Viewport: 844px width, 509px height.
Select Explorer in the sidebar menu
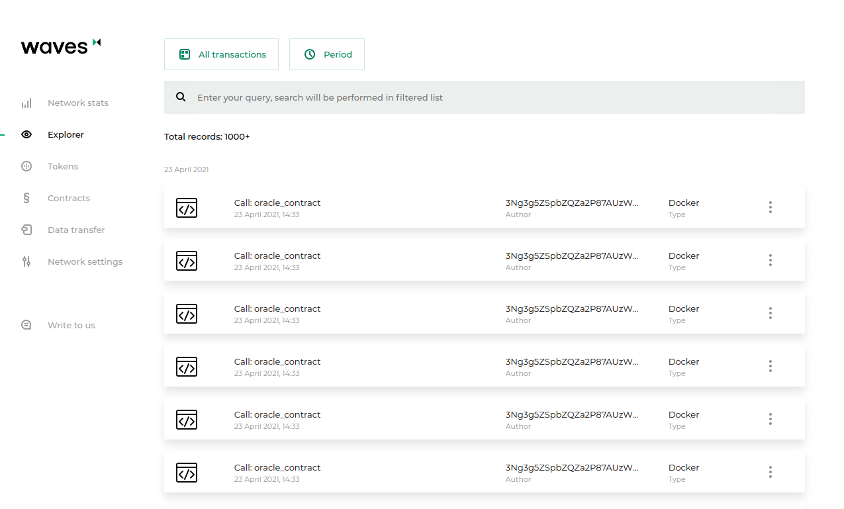[66, 134]
